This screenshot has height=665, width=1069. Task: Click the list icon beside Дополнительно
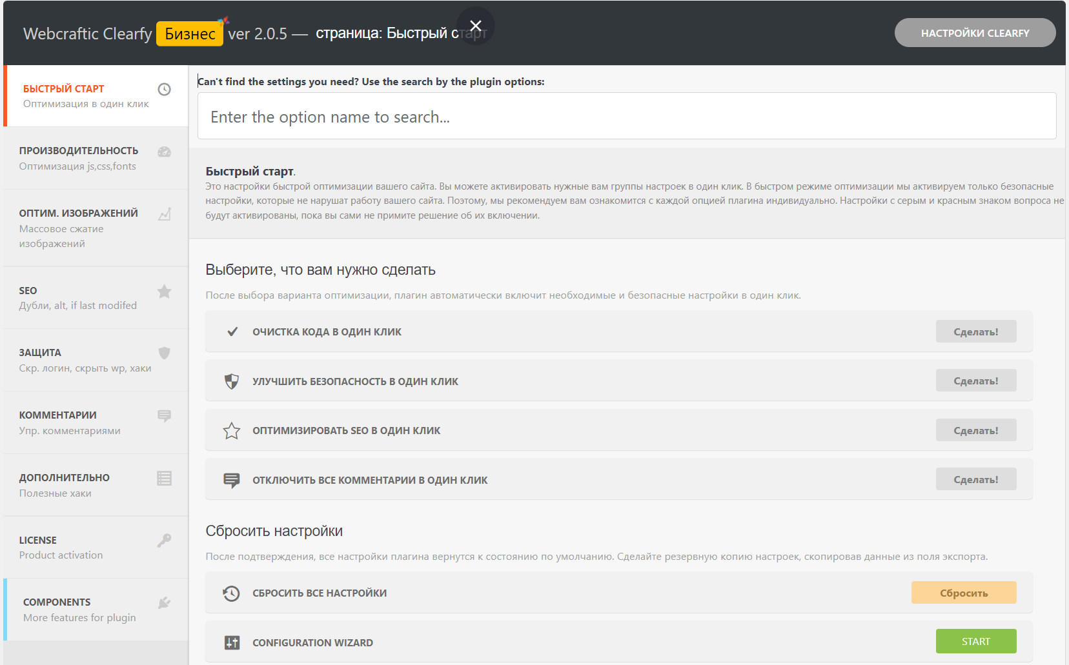[x=165, y=478]
